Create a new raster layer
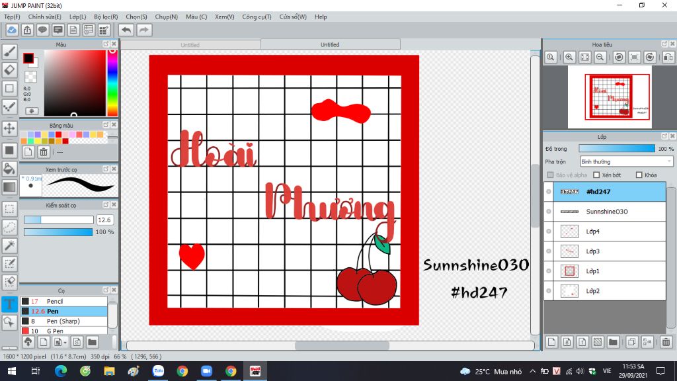This screenshot has height=381, width=677. pyautogui.click(x=551, y=342)
